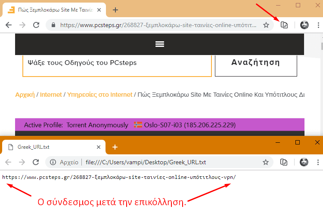Reload the pcsteps.gr page

[36, 25]
